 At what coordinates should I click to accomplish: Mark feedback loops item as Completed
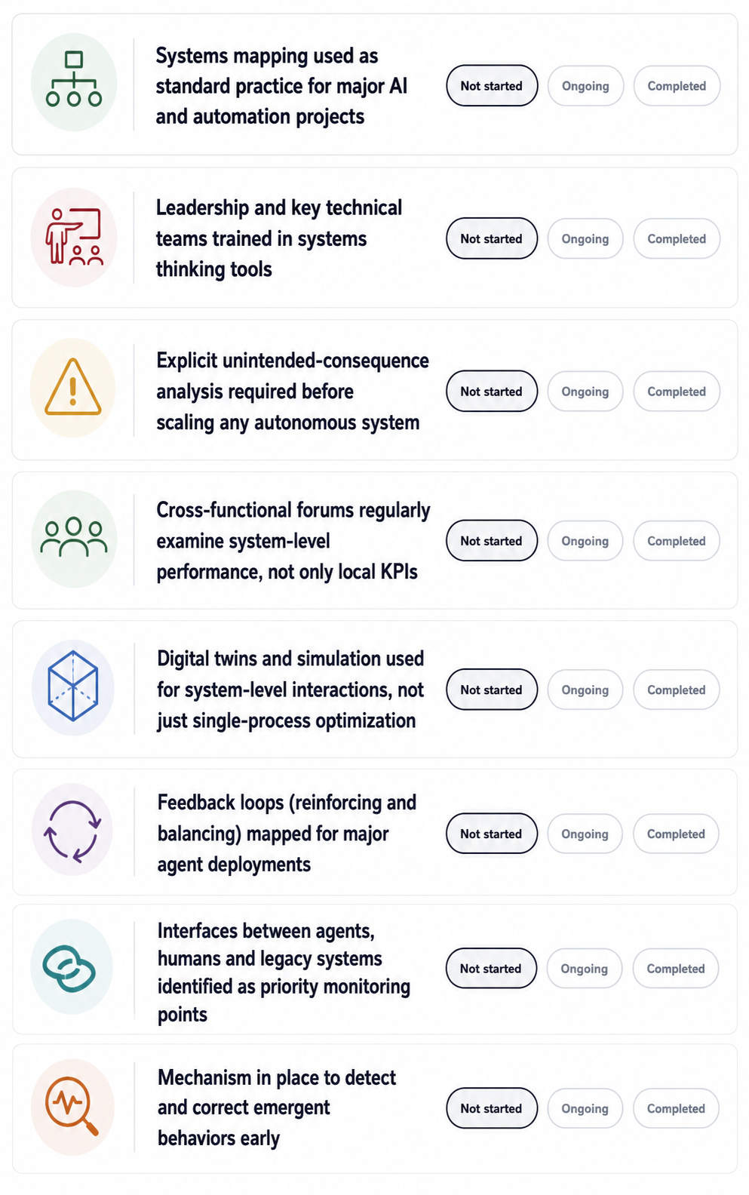pos(676,834)
